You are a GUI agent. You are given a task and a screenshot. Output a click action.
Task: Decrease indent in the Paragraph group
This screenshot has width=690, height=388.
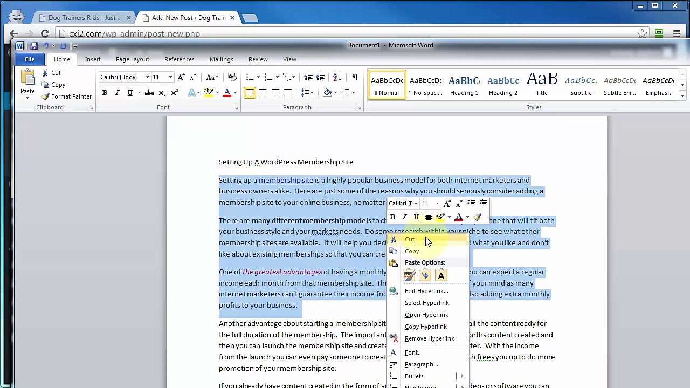[308, 77]
